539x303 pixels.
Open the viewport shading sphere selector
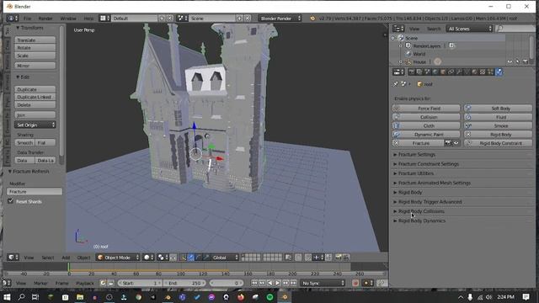[x=148, y=258]
